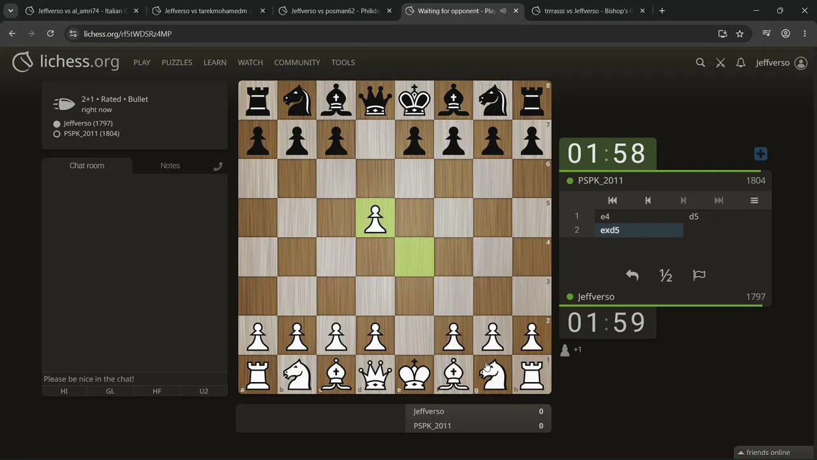Click the black pawn on e7

tap(415, 140)
